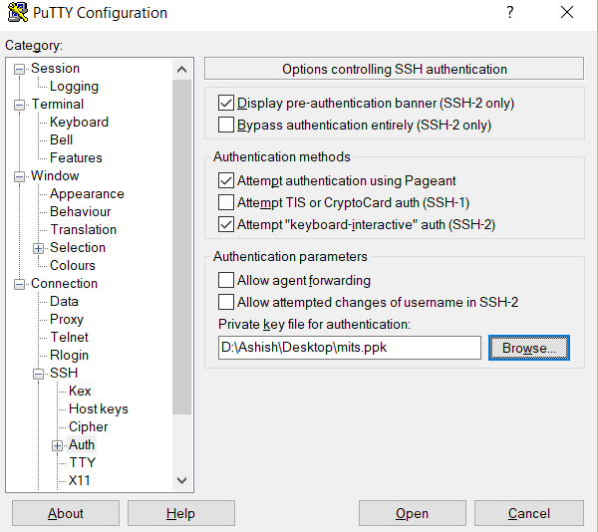Open the TTY category
The width and height of the screenshot is (598, 532).
83,462
